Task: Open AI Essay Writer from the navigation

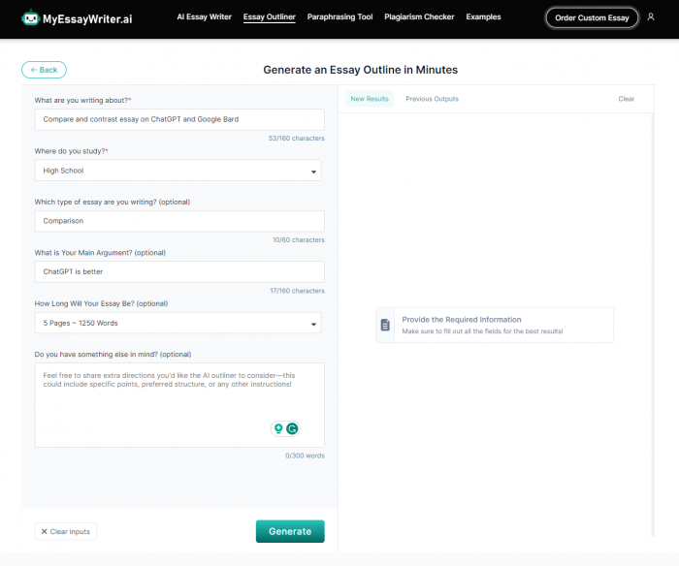Action: tap(204, 16)
